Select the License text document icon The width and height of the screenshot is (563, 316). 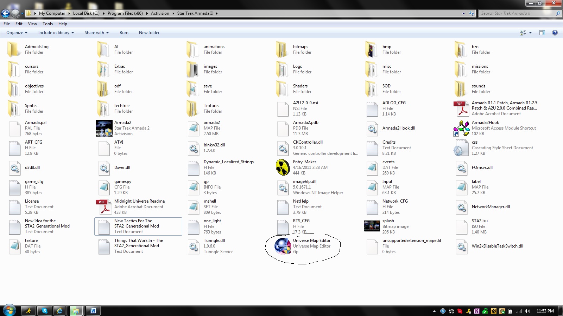pos(14,207)
